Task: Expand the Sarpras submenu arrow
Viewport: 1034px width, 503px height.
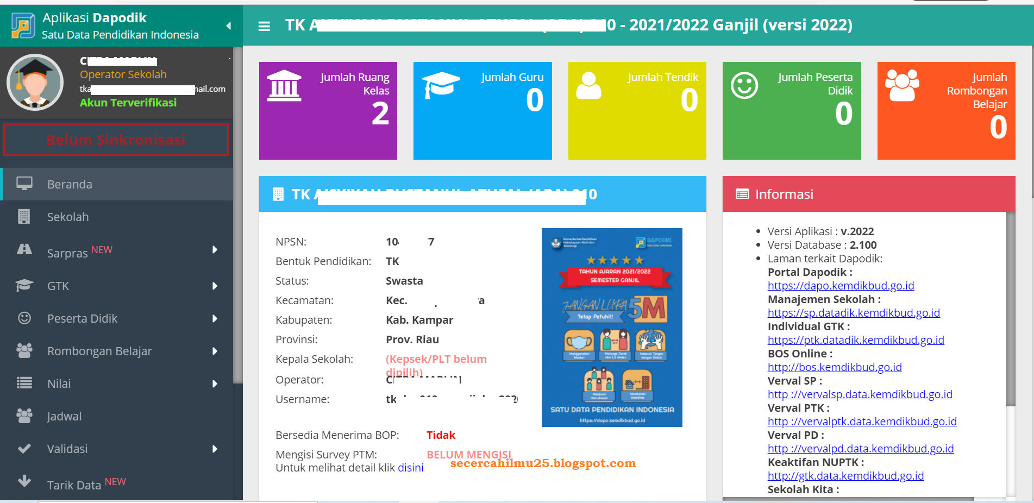Action: pyautogui.click(x=215, y=250)
